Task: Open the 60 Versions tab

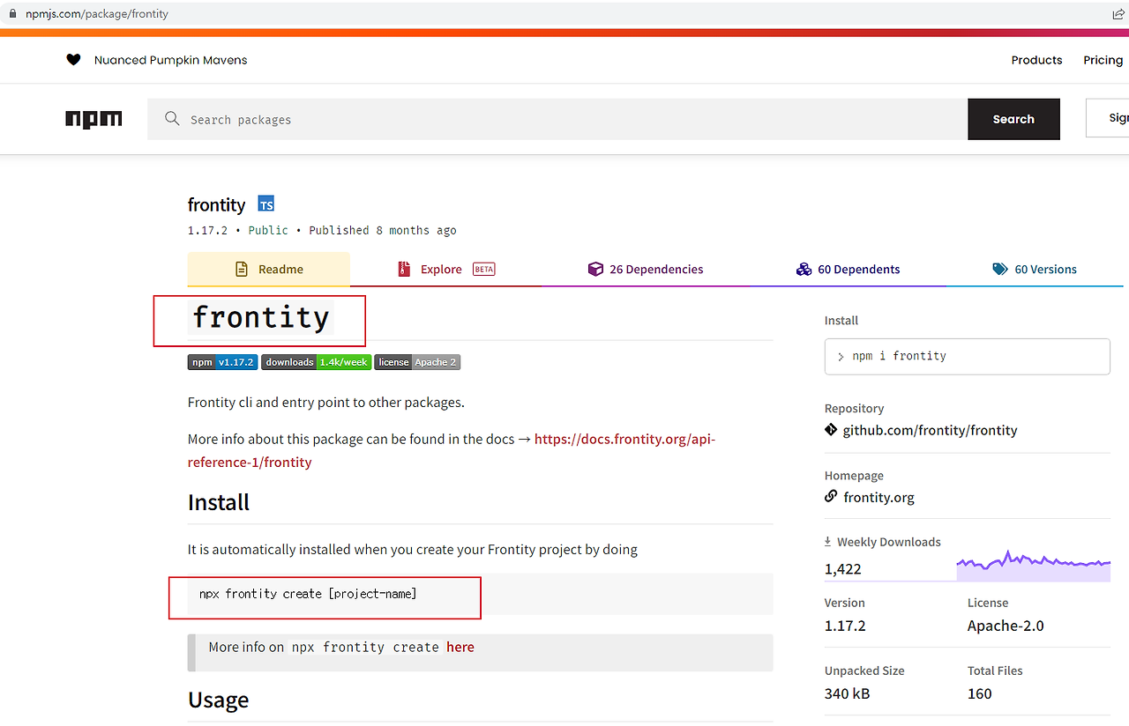Action: [x=1035, y=270]
